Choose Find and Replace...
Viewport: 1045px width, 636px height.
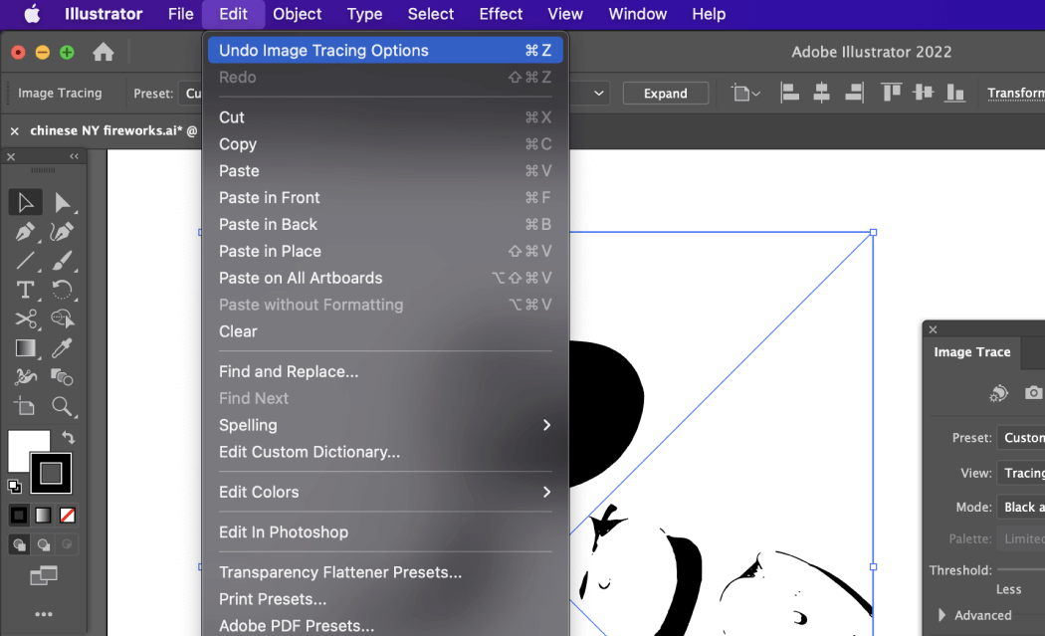click(385, 372)
